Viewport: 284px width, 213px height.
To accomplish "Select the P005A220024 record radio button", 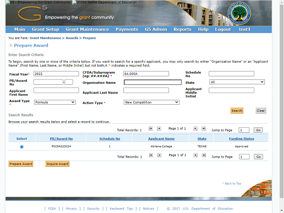I will pos(22,147).
